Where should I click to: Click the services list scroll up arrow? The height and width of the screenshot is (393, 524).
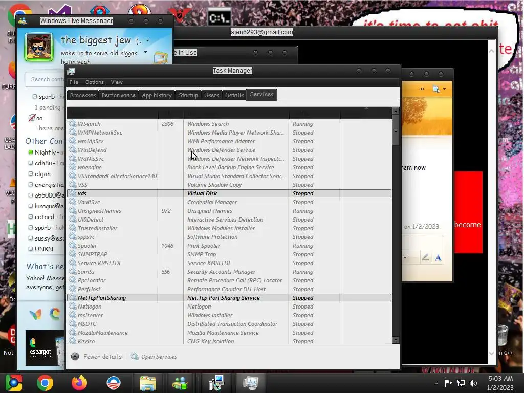396,111
